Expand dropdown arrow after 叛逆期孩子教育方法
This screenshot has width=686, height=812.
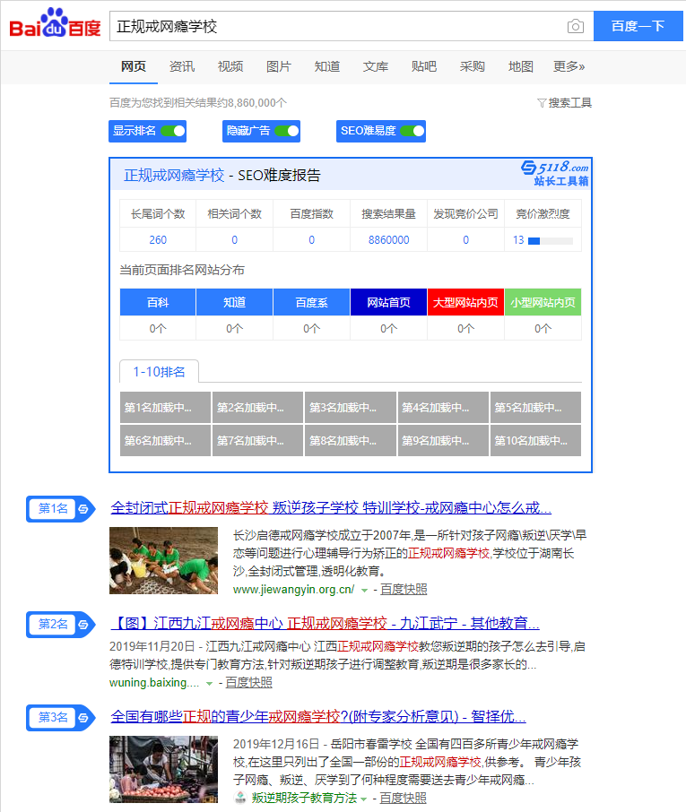pos(364,799)
